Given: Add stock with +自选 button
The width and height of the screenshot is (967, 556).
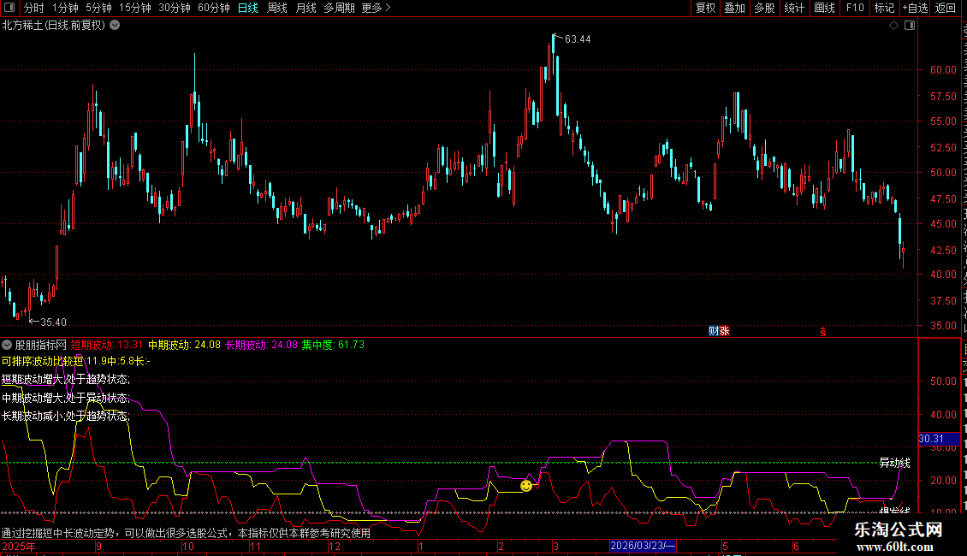Looking at the screenshot, I should 915,8.
